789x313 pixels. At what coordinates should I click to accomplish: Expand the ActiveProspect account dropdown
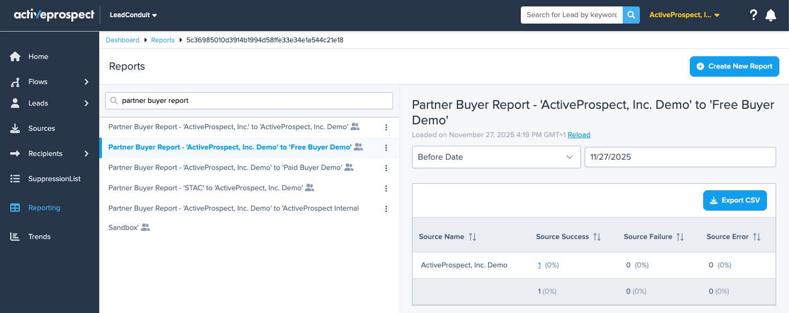pos(684,15)
